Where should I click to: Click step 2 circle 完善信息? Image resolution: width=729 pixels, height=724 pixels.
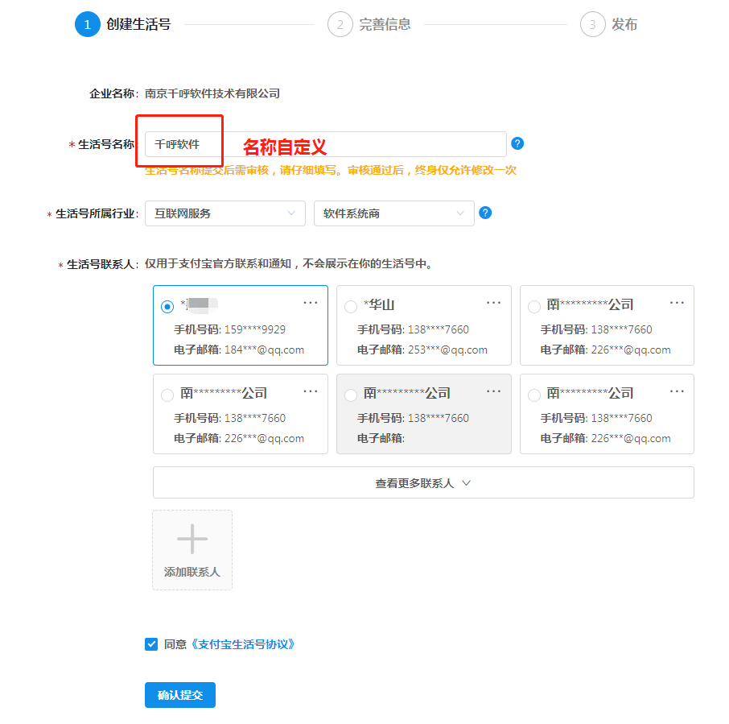pos(340,24)
